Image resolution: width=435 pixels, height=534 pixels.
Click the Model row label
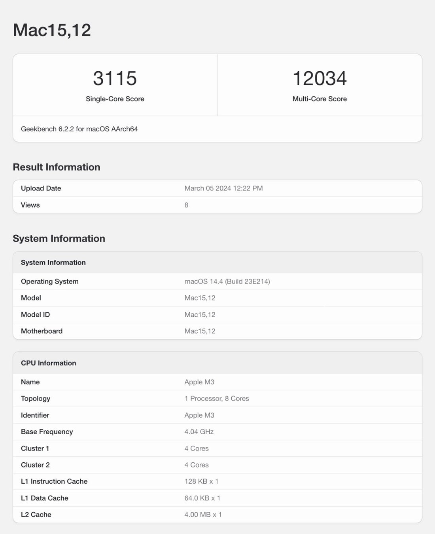coord(31,298)
